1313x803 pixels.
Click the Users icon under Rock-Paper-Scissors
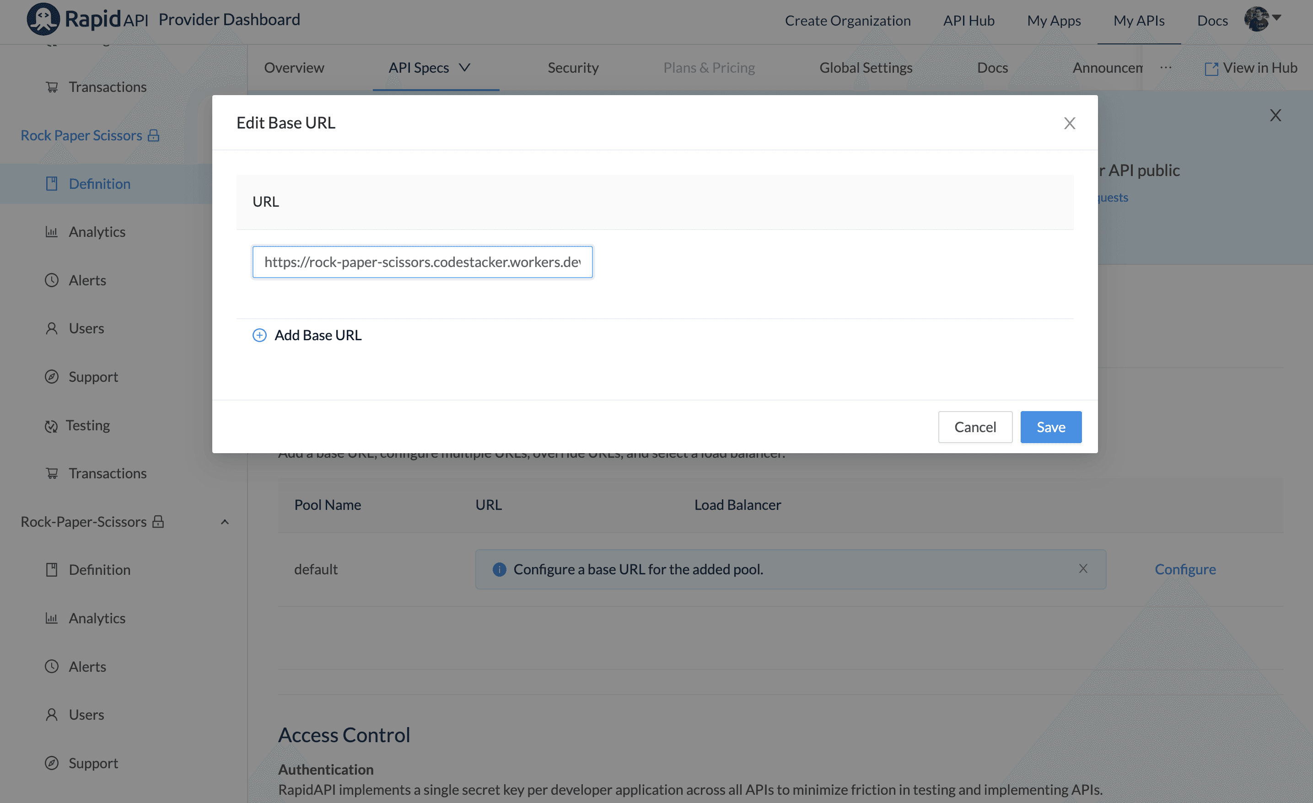pyautogui.click(x=52, y=715)
